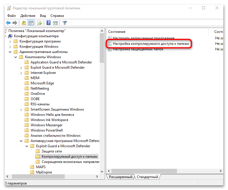The height and width of the screenshot is (190, 228).
Task: Select the root Политика "Локальный компьютер"
Action: [37, 31]
